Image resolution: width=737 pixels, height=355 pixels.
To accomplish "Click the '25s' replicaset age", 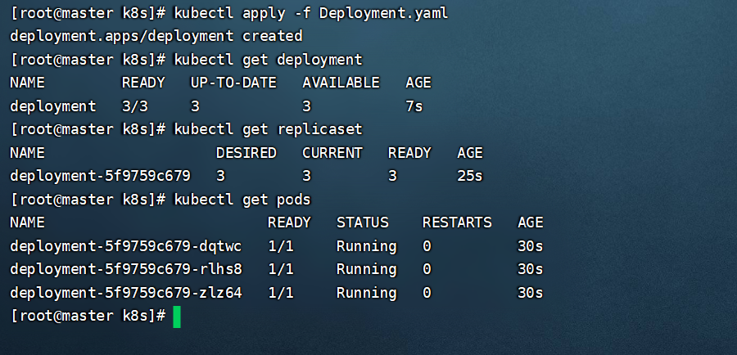I will 470,176.
